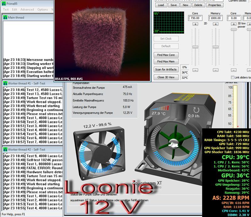Click the 'AS: 2228 RPM' overlay reading

[231, 198]
